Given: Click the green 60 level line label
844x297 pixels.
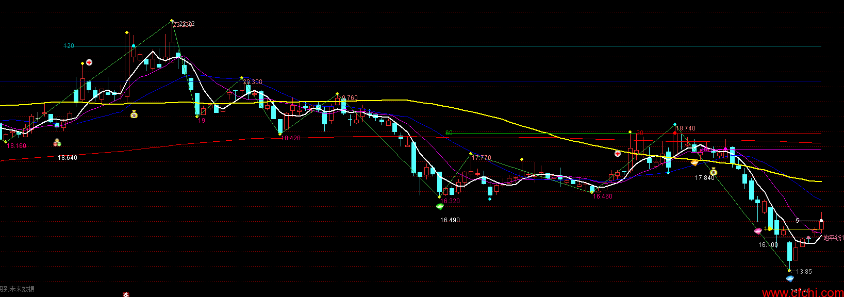Looking at the screenshot, I should pos(449,133).
